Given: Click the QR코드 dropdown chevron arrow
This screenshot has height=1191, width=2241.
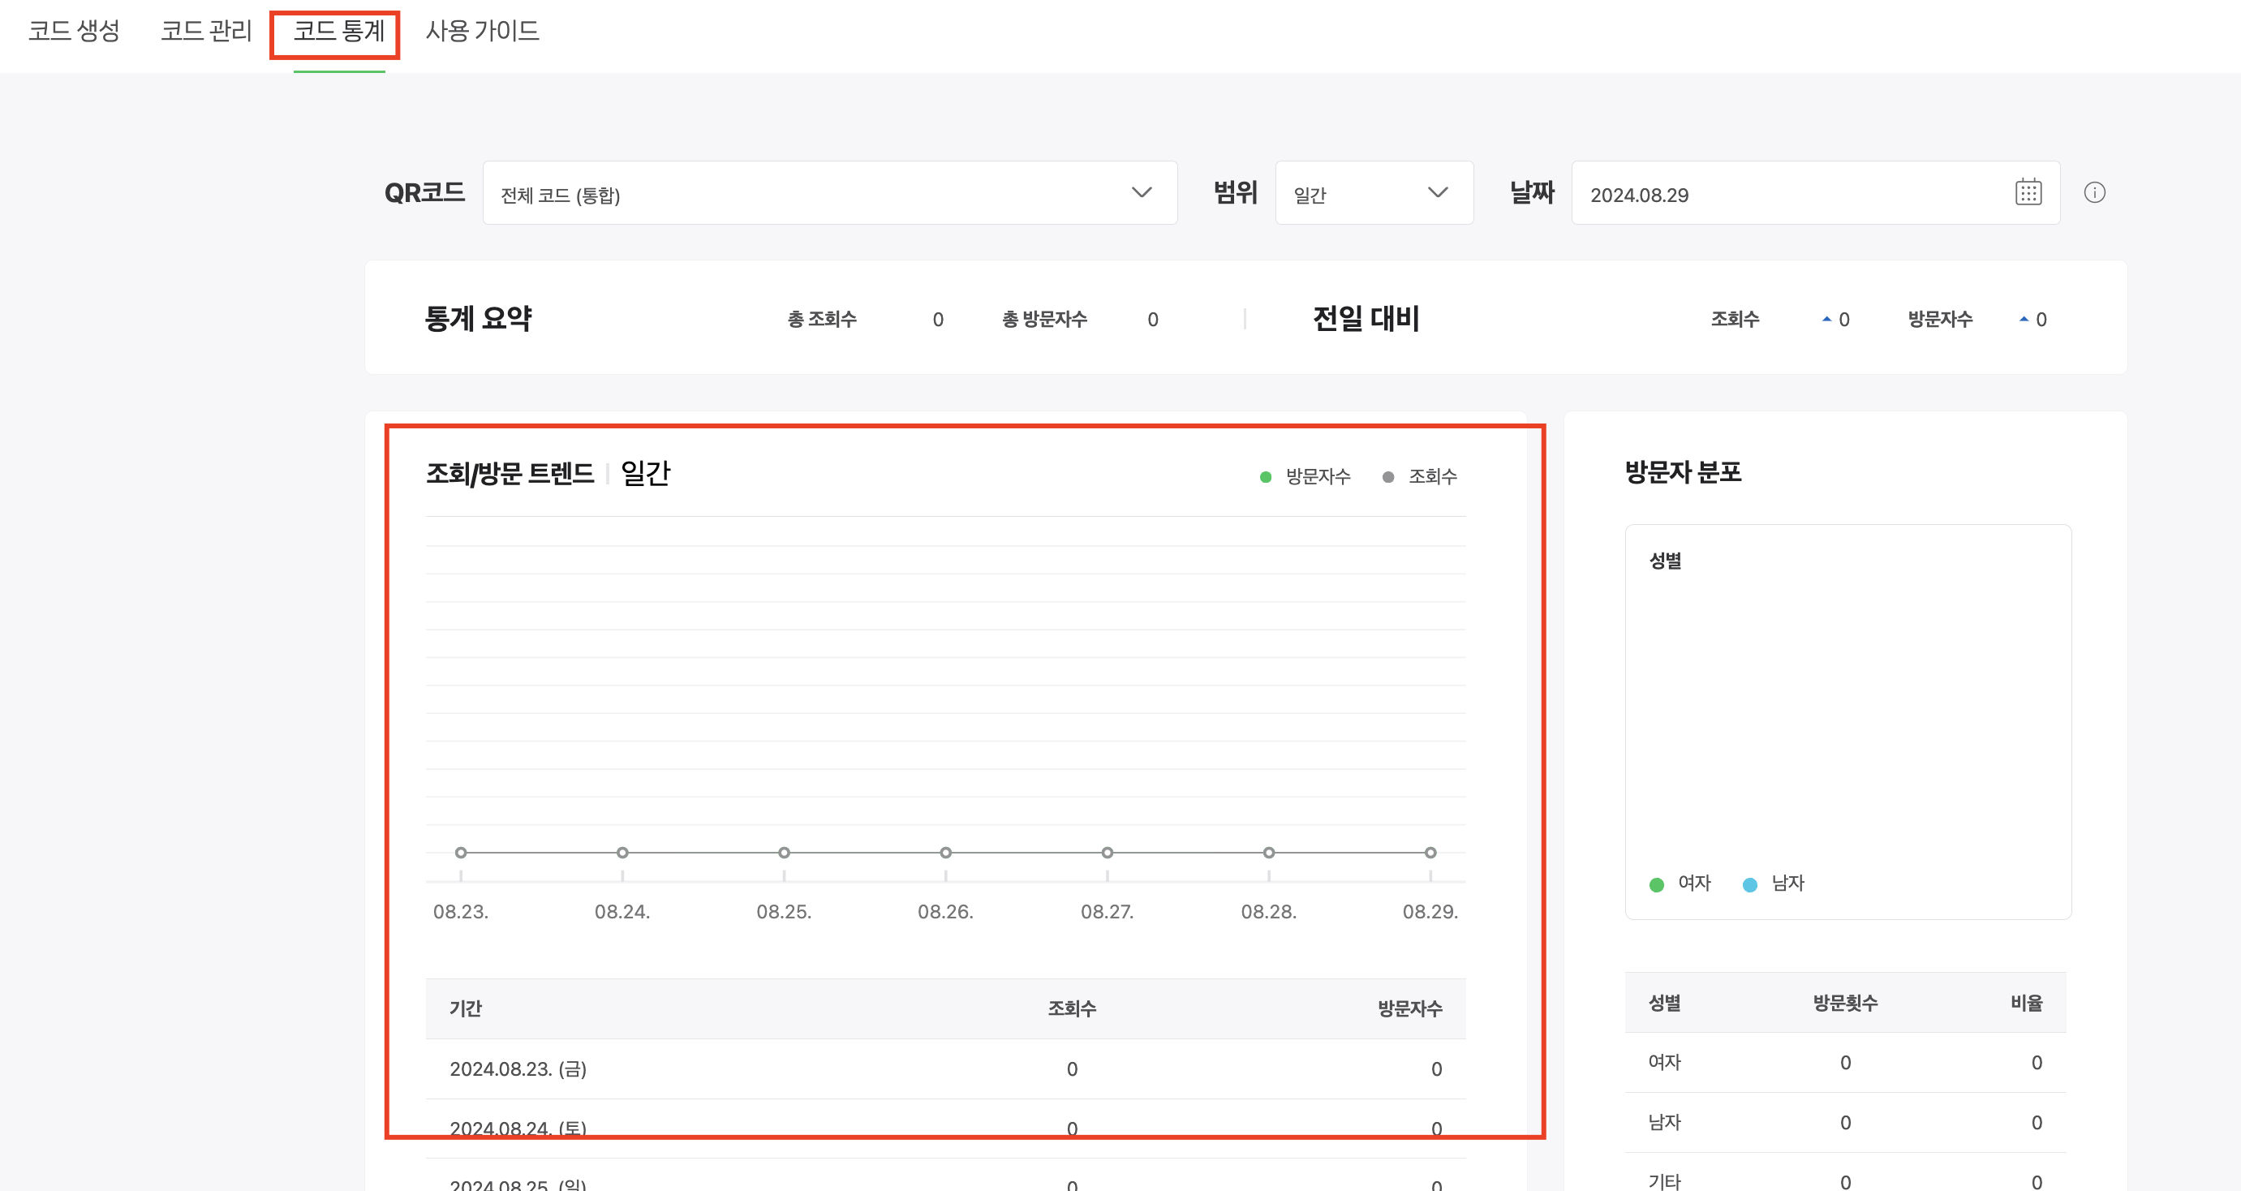Looking at the screenshot, I should point(1142,192).
